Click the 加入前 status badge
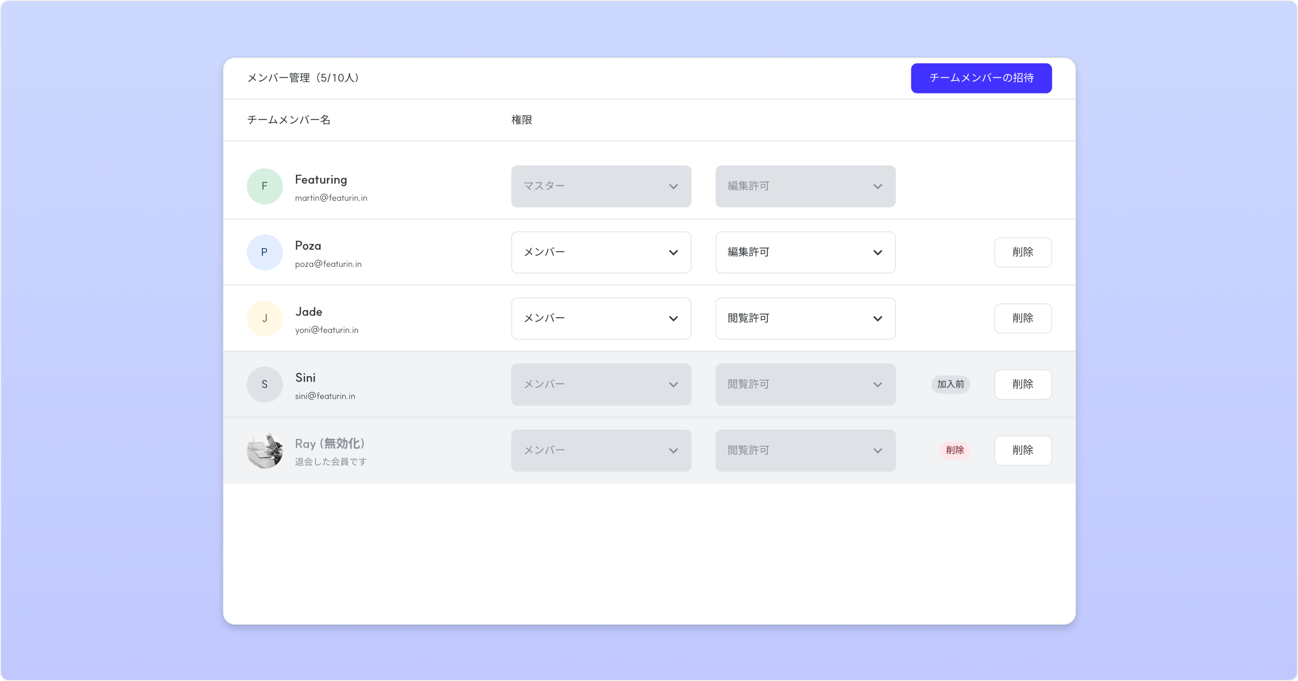Screen dimensions: 1298x681 950,384
